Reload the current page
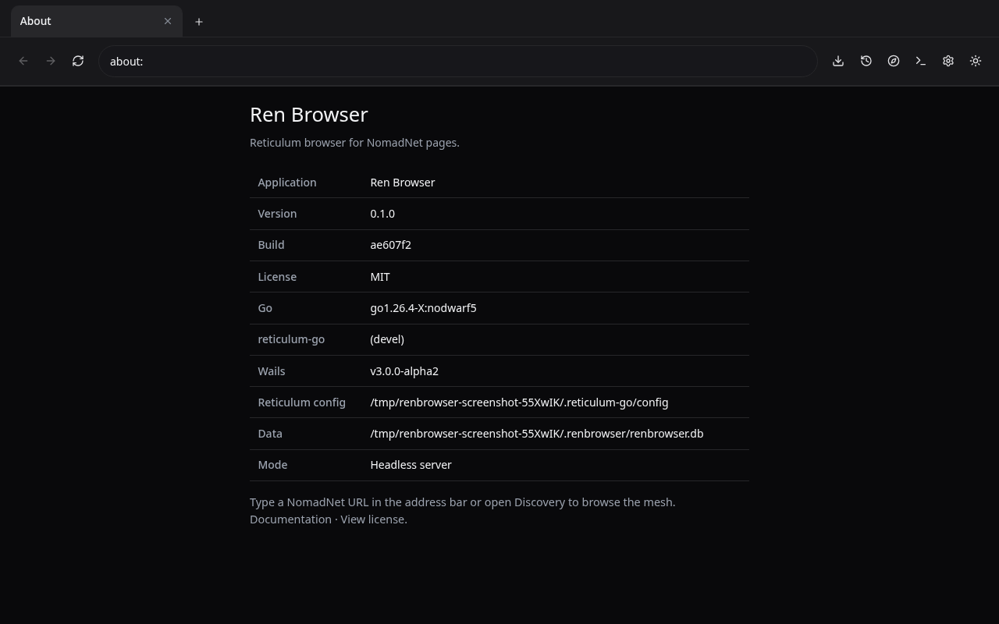Screen dimensions: 999x624 pos(78,61)
